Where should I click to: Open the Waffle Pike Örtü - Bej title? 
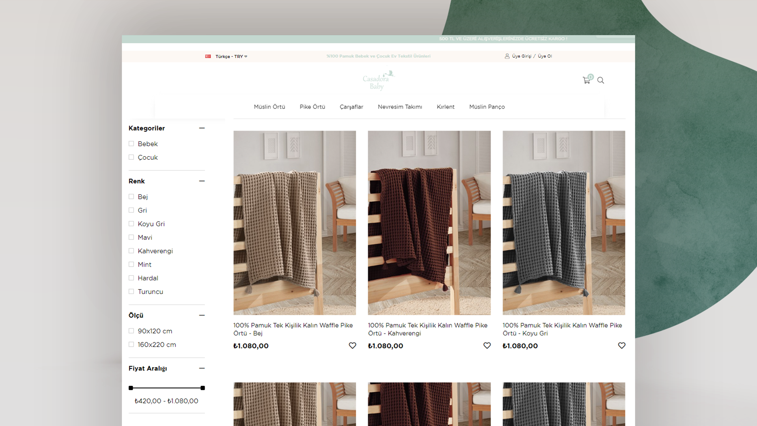(293, 329)
